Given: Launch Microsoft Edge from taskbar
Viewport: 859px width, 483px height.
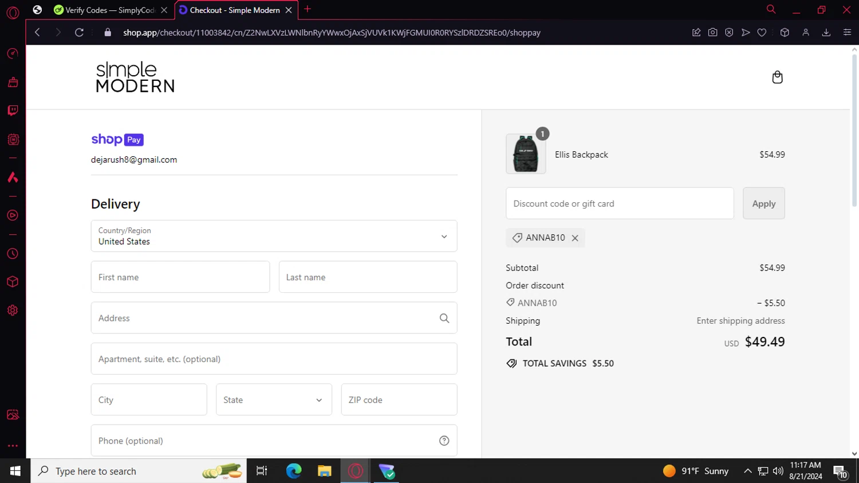Looking at the screenshot, I should pos(294,471).
